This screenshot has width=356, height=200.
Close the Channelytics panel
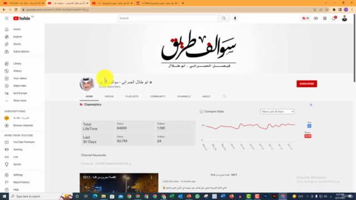(x=311, y=105)
